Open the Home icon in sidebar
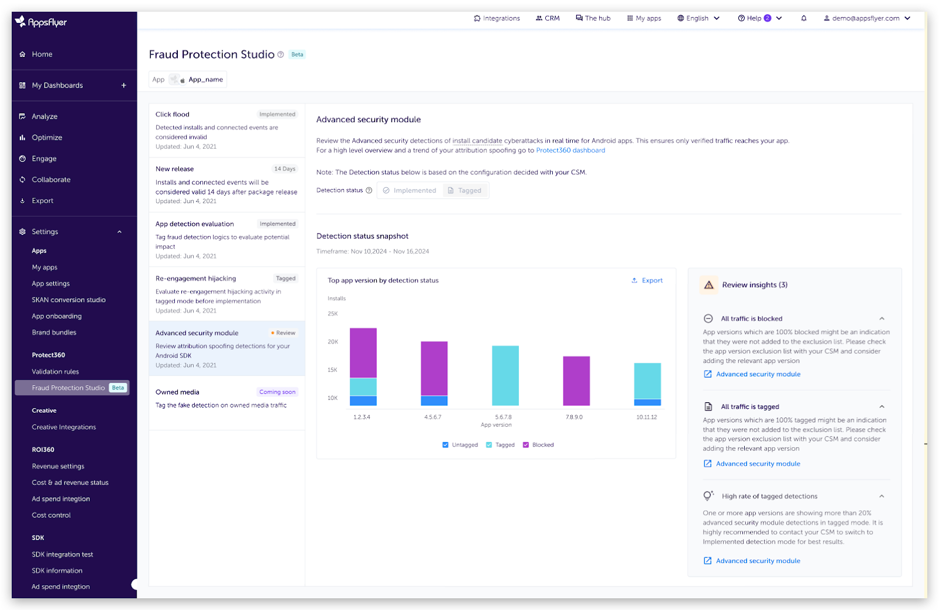Viewport: 939px width, 610px height. point(22,54)
